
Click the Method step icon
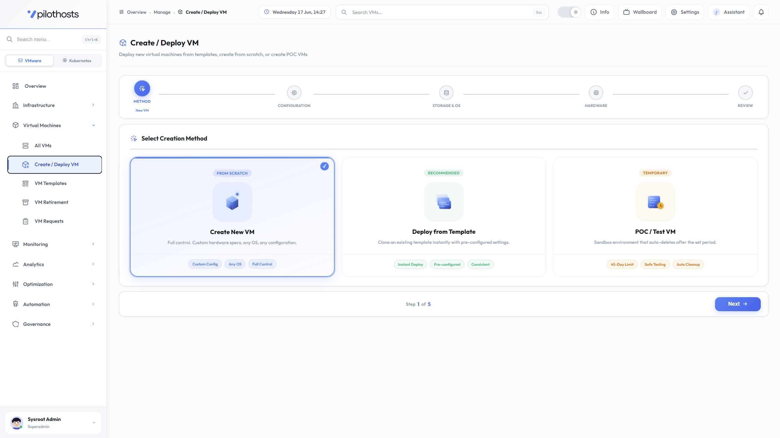142,88
